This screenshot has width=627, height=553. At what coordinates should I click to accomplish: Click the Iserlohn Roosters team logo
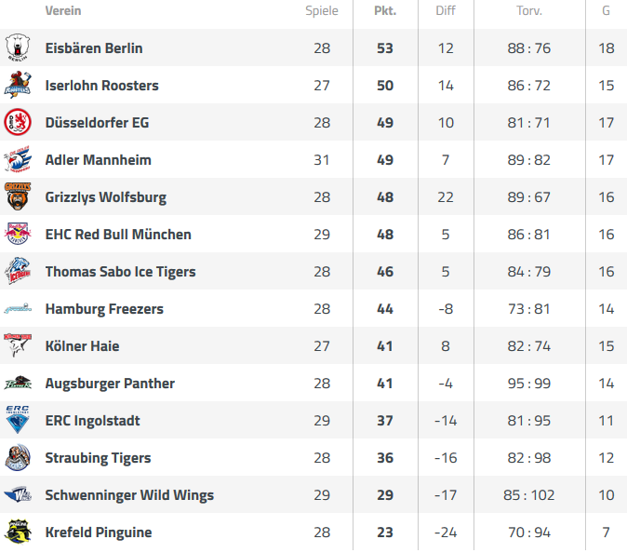(x=18, y=85)
